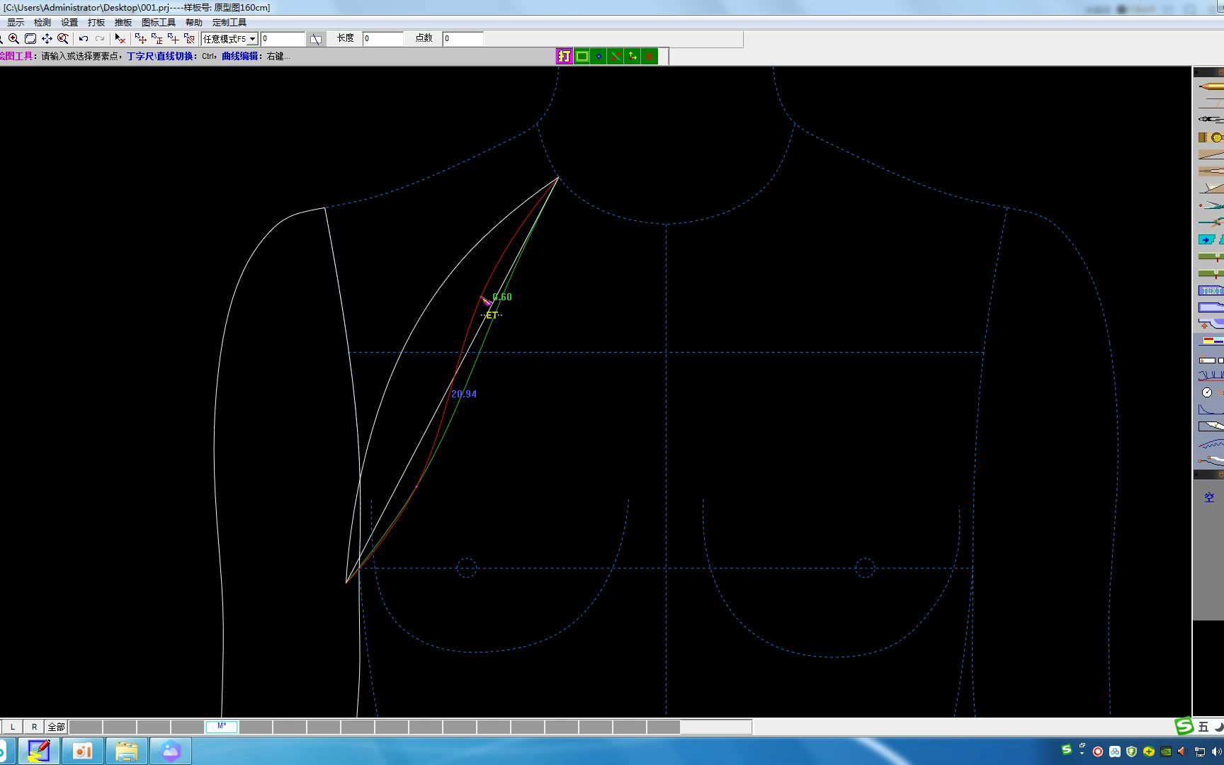Screen dimensions: 1224x765
Task: Select the arrow delete tool icon
Action: point(120,39)
